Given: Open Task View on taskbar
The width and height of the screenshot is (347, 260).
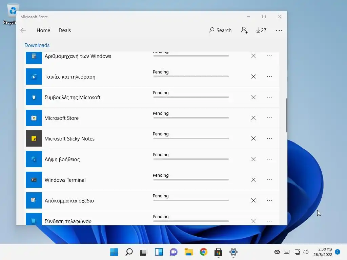Looking at the screenshot, I should click(x=143, y=252).
